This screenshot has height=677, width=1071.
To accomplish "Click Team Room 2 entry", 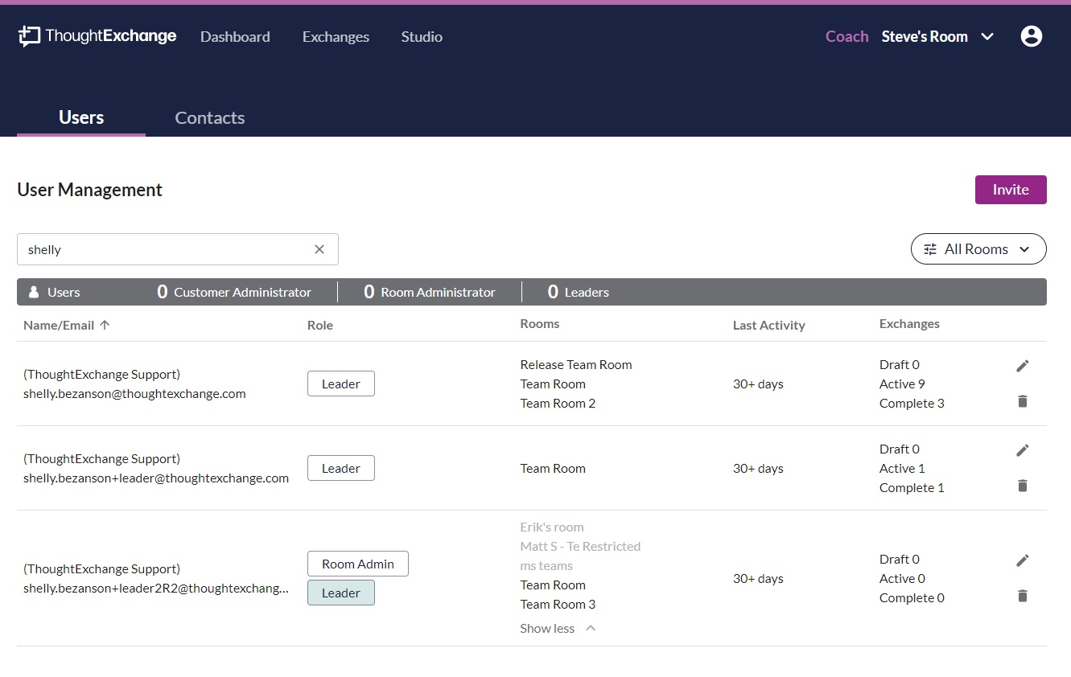I will [558, 403].
